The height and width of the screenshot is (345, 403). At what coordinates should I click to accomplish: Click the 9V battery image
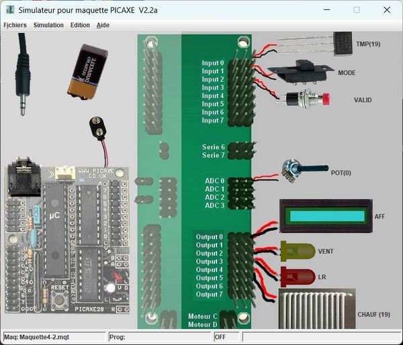(x=85, y=70)
